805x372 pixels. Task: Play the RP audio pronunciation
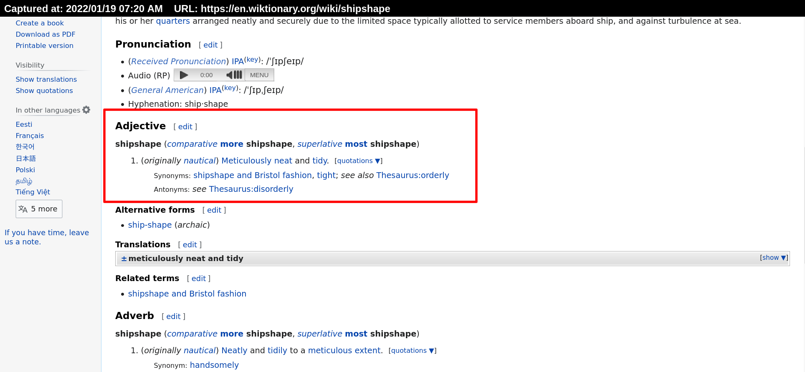tap(184, 75)
